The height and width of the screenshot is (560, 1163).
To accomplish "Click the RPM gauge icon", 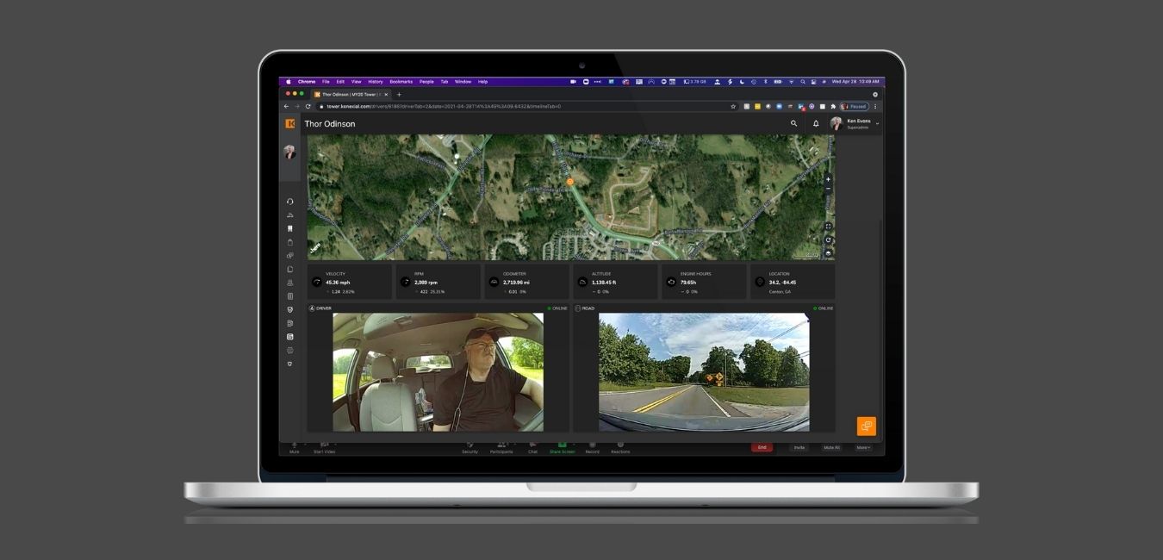I will 406,282.
